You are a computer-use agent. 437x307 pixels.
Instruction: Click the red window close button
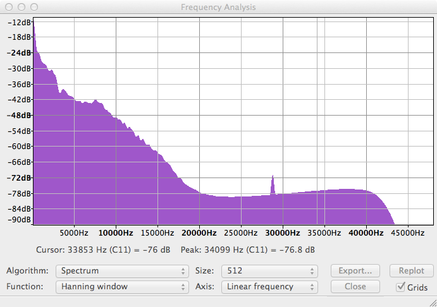pos(9,7)
